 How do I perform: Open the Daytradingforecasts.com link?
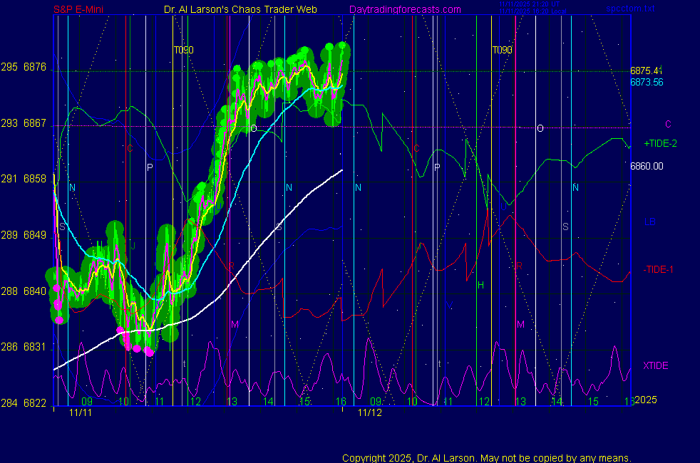[x=405, y=9]
